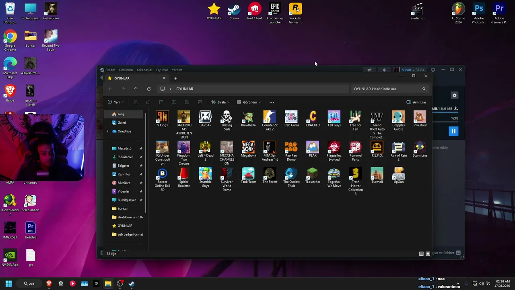The width and height of the screenshot is (515, 290).
Task: Click the OYUNLAR folder search box
Action: pyautogui.click(x=389, y=89)
